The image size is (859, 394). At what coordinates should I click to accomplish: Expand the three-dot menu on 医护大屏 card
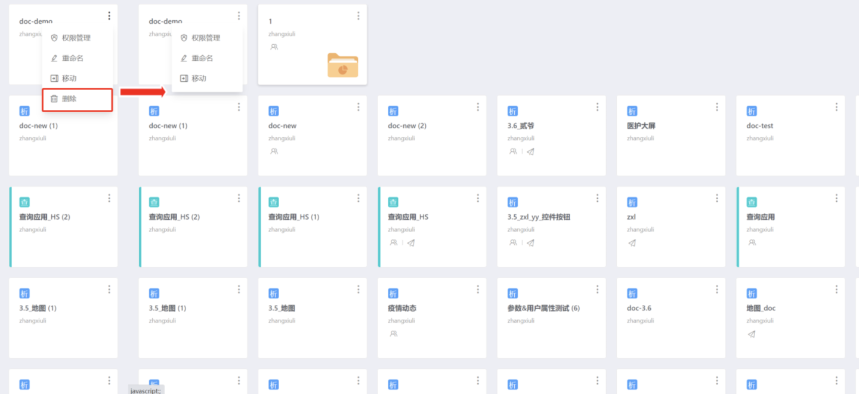pyautogui.click(x=717, y=107)
